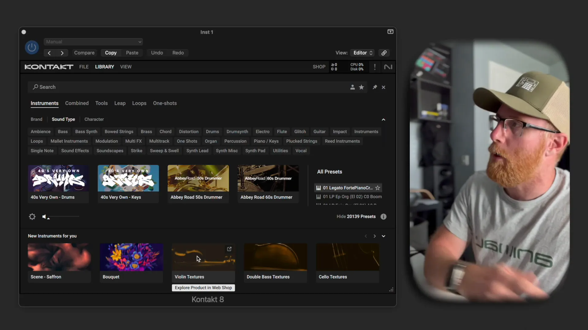Screen dimensions: 588x330
Task: Open the VIEW menu
Action: coord(126,67)
